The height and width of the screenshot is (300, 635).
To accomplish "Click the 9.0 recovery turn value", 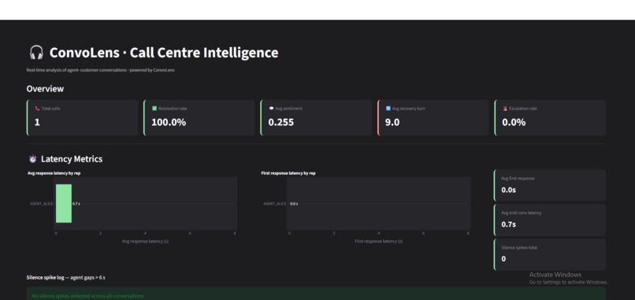I will pos(392,122).
